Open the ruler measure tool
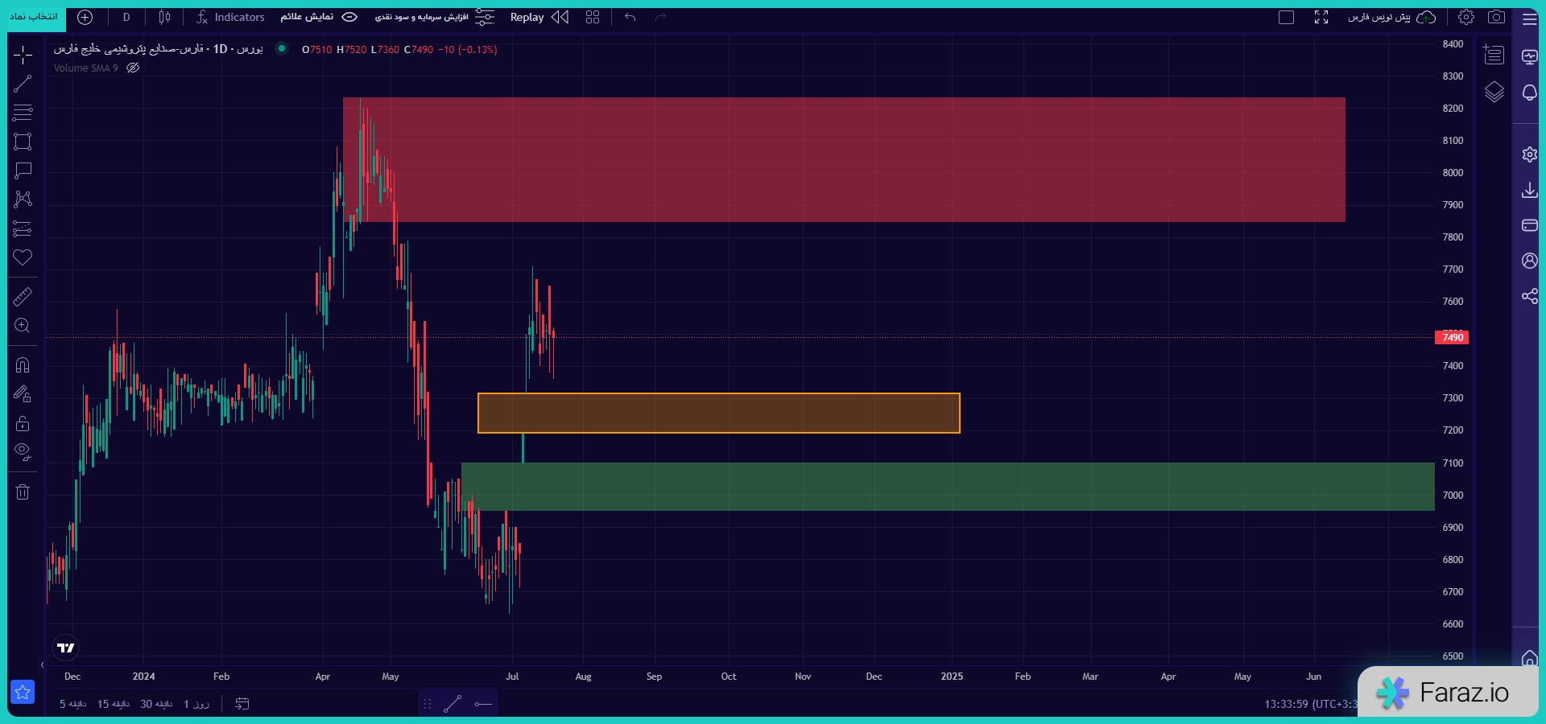This screenshot has width=1546, height=724. click(x=23, y=297)
